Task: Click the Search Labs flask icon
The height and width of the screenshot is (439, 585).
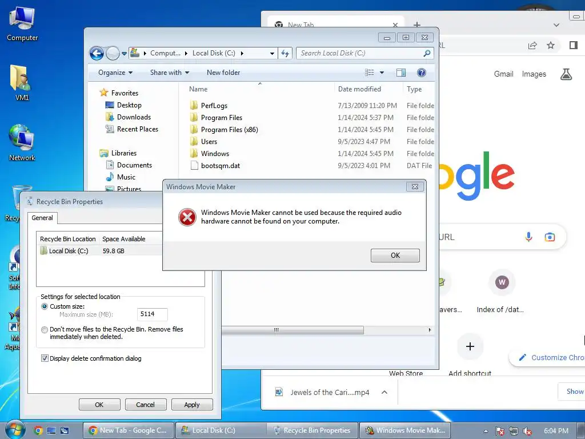Action: tap(566, 74)
